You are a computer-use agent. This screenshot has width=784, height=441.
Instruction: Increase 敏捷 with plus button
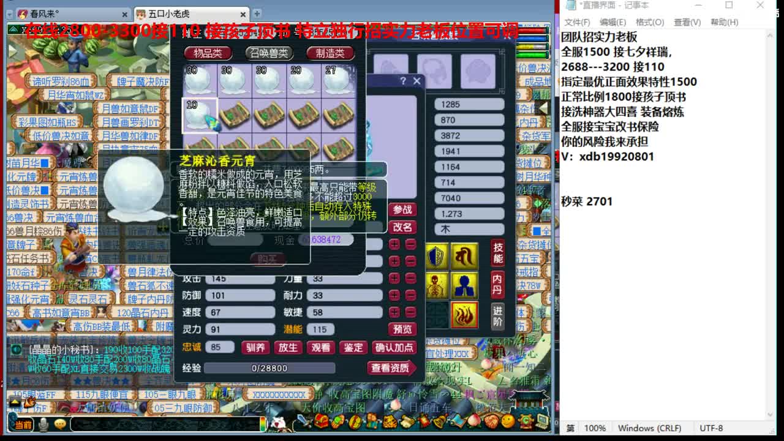[x=394, y=312]
